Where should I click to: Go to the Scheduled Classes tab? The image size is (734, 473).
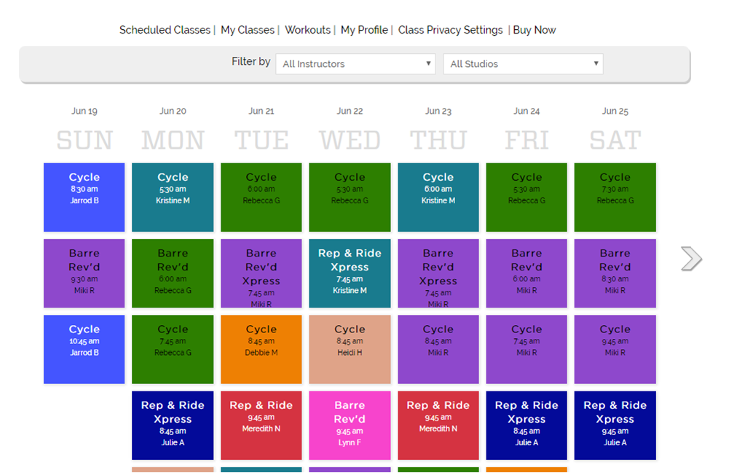click(165, 30)
